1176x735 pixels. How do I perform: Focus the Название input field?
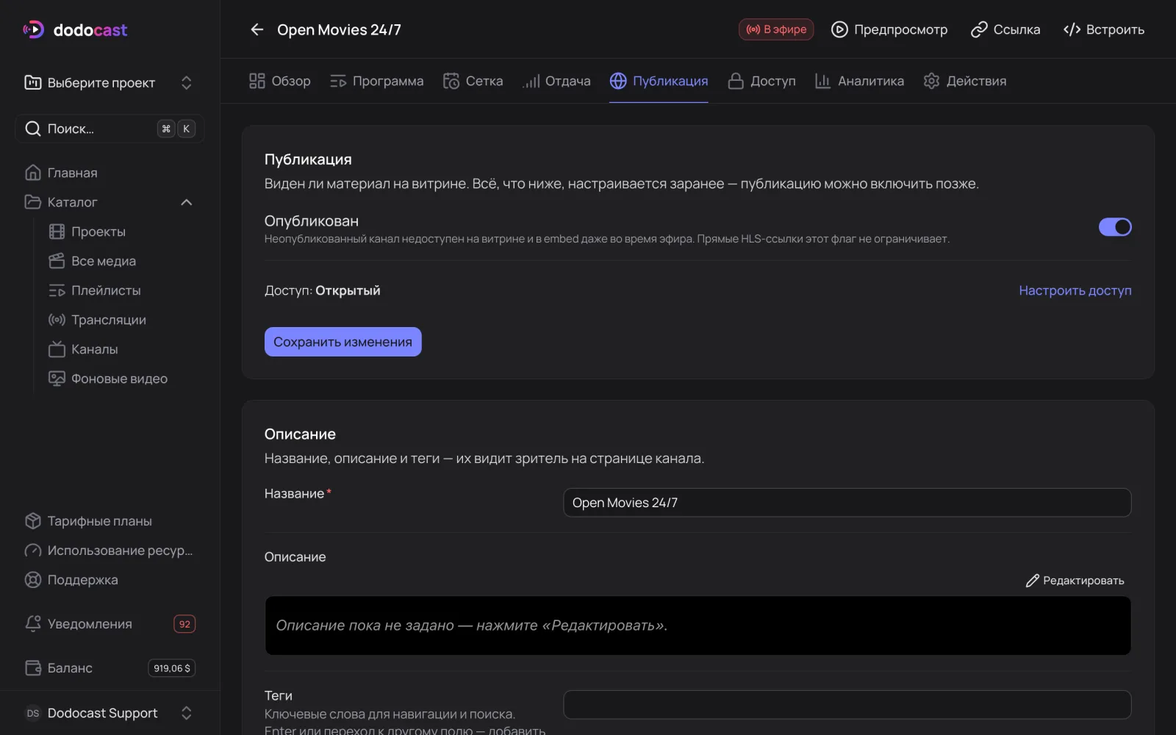847,503
